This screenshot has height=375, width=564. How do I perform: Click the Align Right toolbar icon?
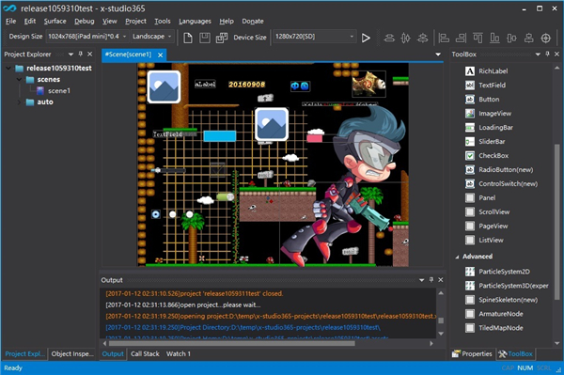461,38
